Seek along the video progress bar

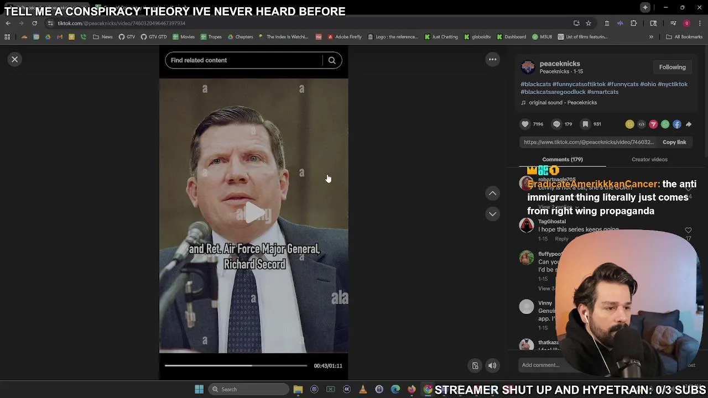tap(236, 365)
